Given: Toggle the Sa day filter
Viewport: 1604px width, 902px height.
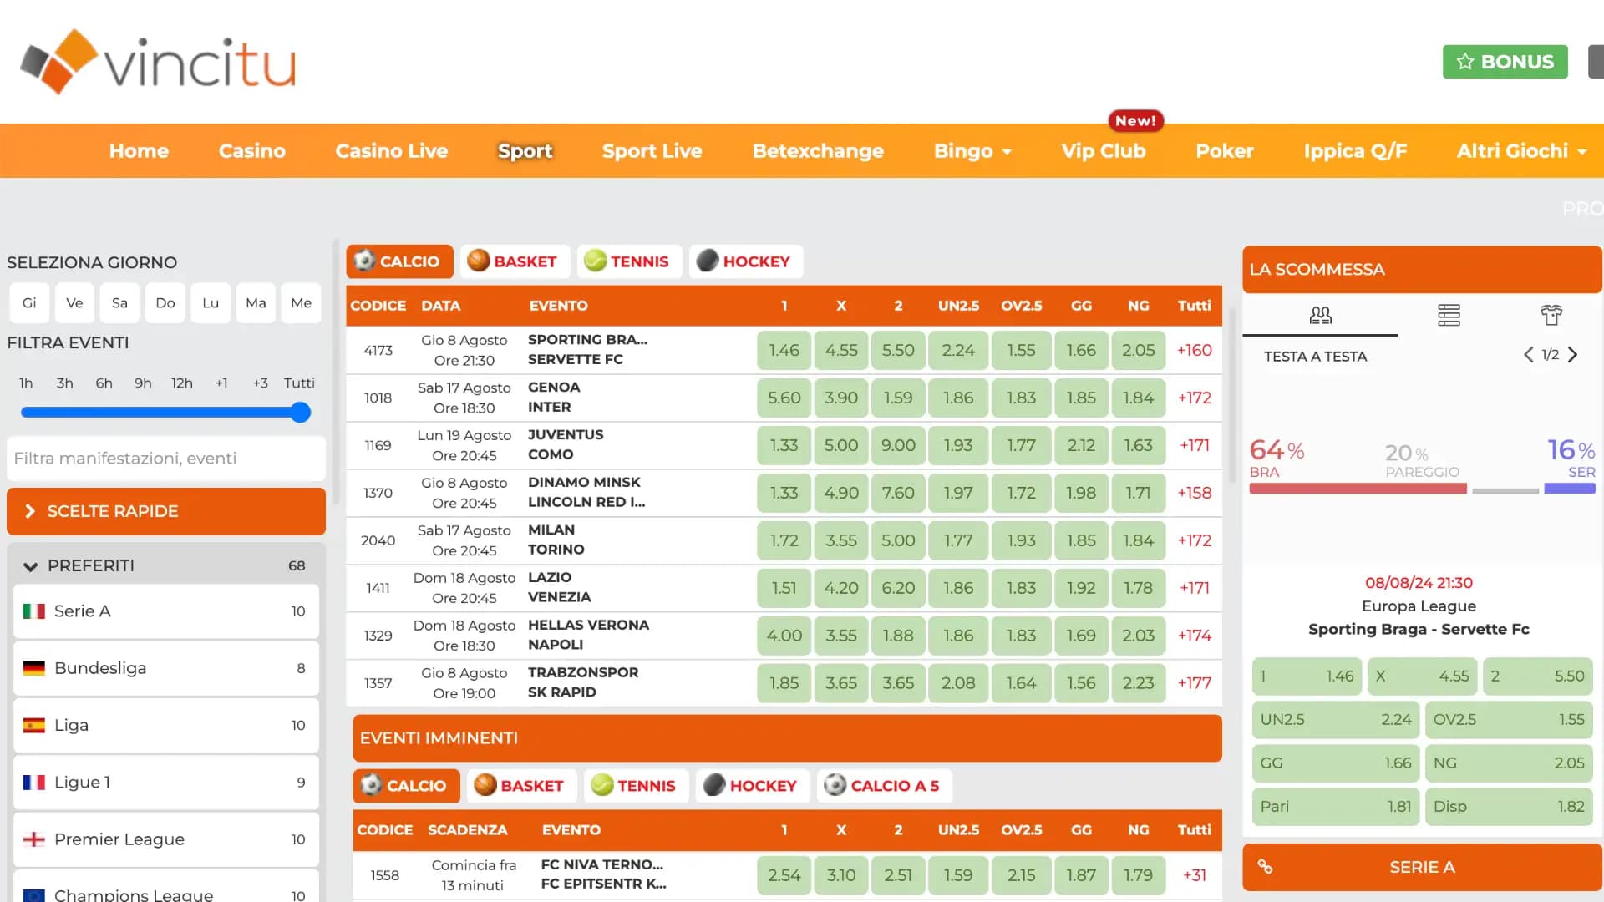Looking at the screenshot, I should pos(119,302).
